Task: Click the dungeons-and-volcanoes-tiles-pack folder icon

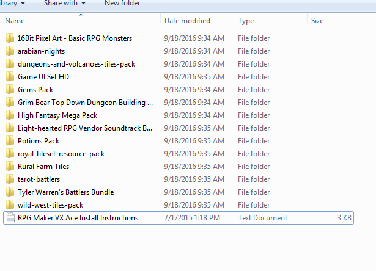Action: pos(10,64)
